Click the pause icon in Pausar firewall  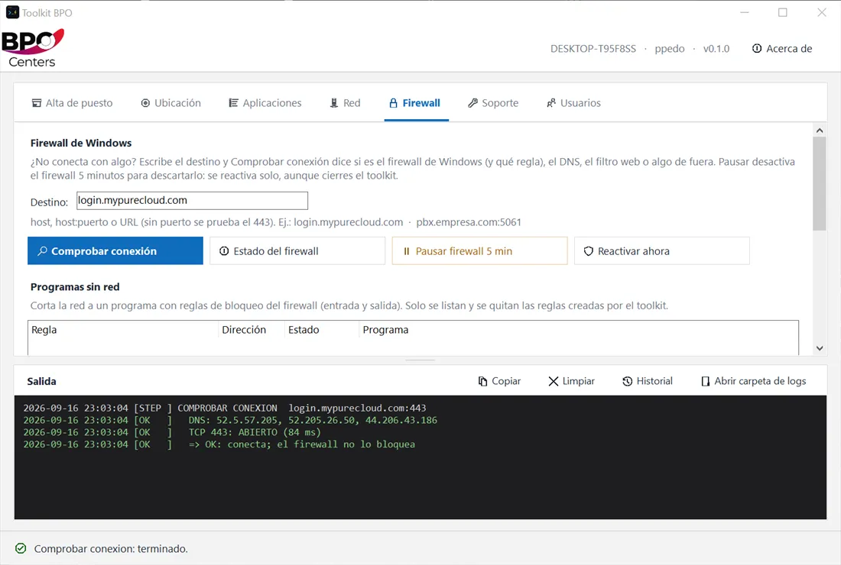click(x=407, y=251)
